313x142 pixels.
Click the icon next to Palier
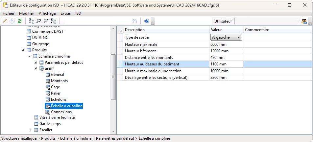click(48, 93)
